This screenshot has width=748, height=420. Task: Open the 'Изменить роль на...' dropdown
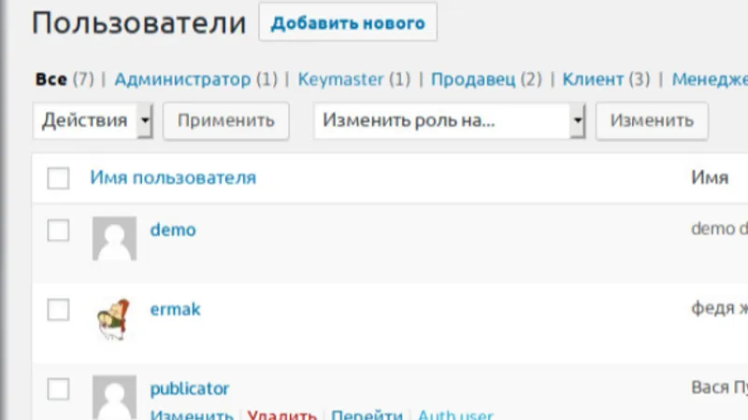coord(450,120)
